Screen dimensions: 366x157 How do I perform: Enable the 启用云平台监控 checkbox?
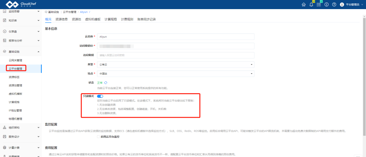point(98,137)
